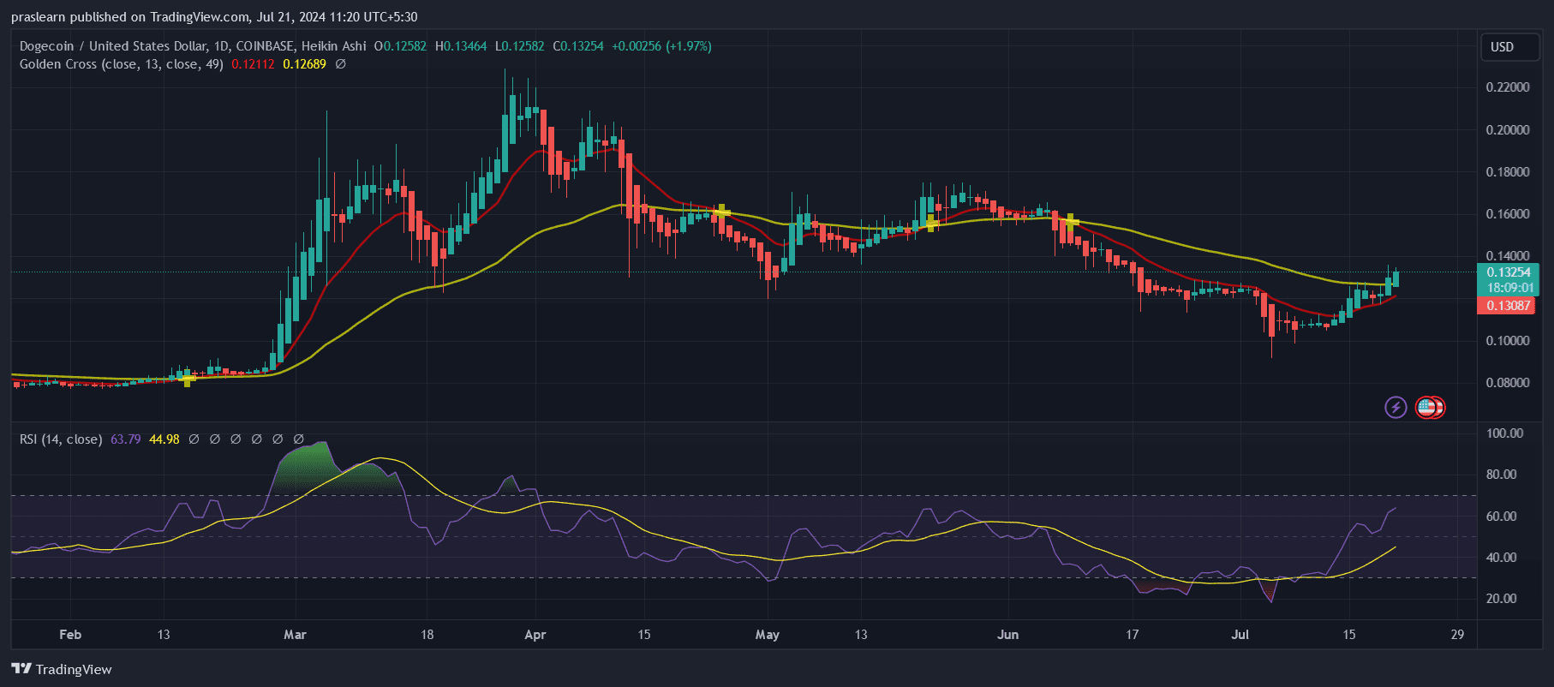Click the May label on time axis
Viewport: 1554px width, 687px height.
768,635
